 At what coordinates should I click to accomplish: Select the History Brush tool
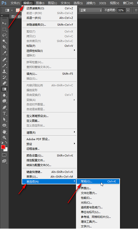(4, 78)
